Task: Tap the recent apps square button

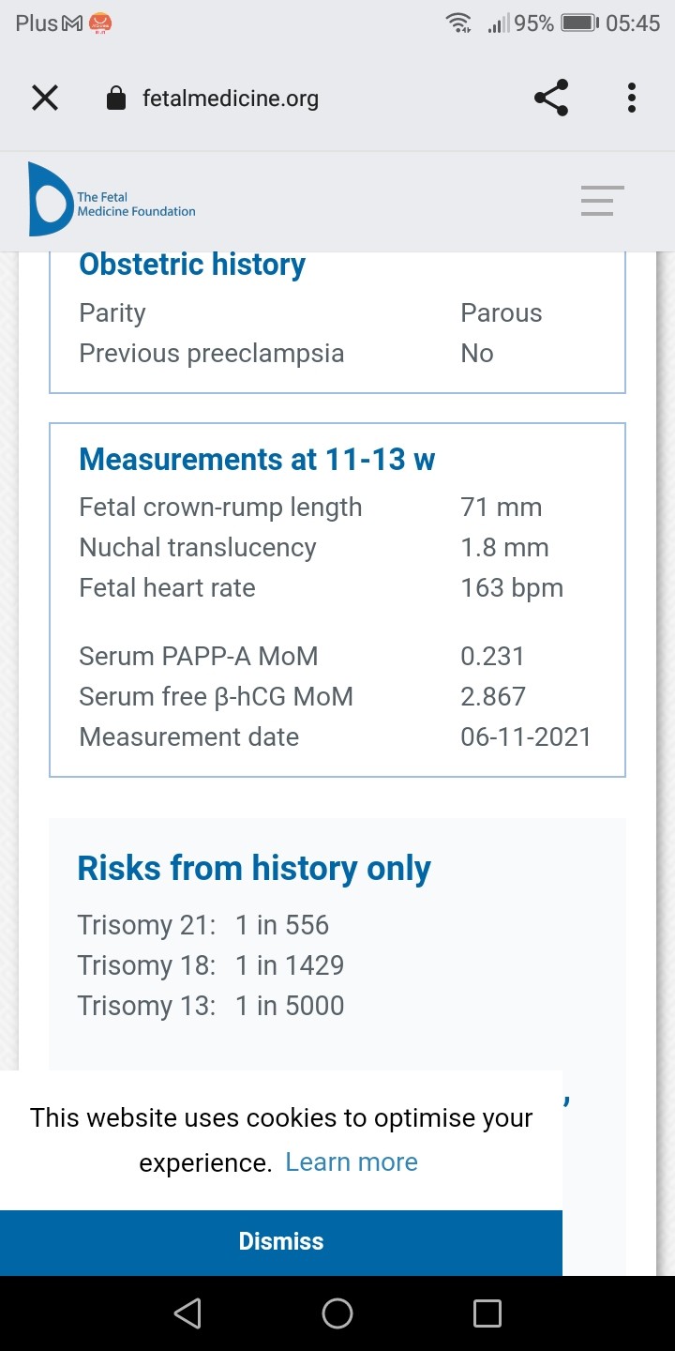Action: (487, 1313)
